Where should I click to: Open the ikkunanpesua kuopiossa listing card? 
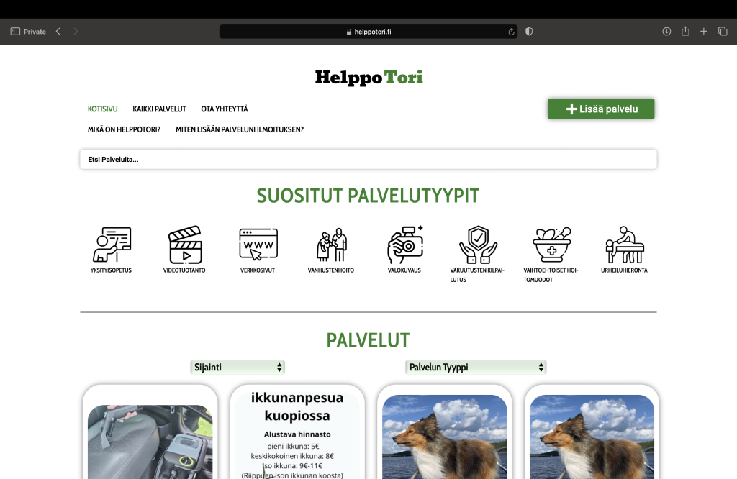297,432
